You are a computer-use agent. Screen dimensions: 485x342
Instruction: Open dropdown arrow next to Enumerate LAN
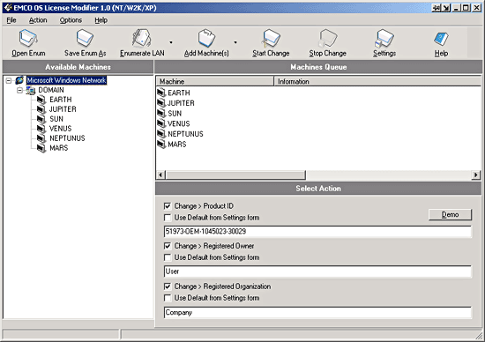tap(171, 42)
